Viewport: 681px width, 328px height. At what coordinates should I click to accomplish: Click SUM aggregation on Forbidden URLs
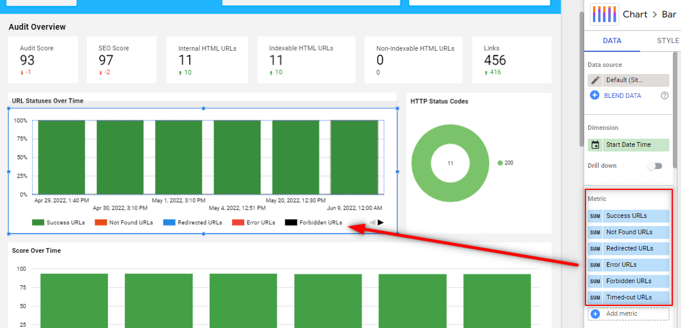pos(595,281)
